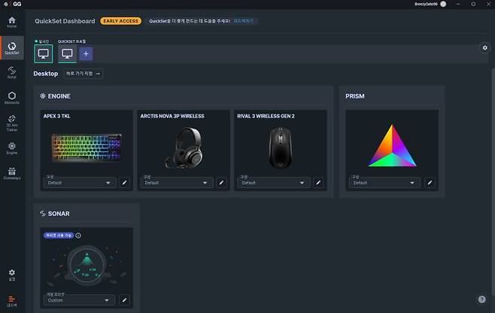
Task: Click ARCTIS NOVA 3P WIRELESS card title
Action: click(x=172, y=116)
